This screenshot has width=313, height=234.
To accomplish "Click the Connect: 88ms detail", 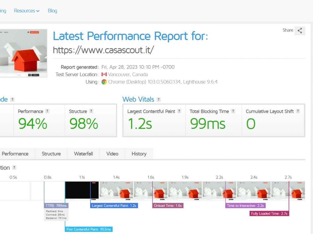I will (x=55, y=215).
